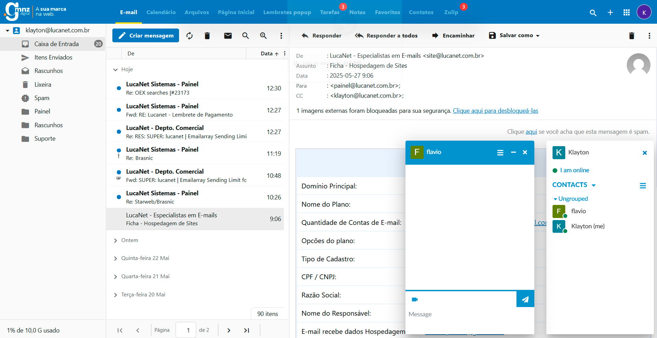Viewport: 657px width, 338px height.
Task: Open the Itens Enviados folder
Action: 53,57
